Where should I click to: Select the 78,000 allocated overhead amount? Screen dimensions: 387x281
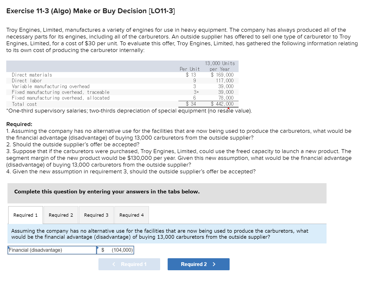(226, 98)
